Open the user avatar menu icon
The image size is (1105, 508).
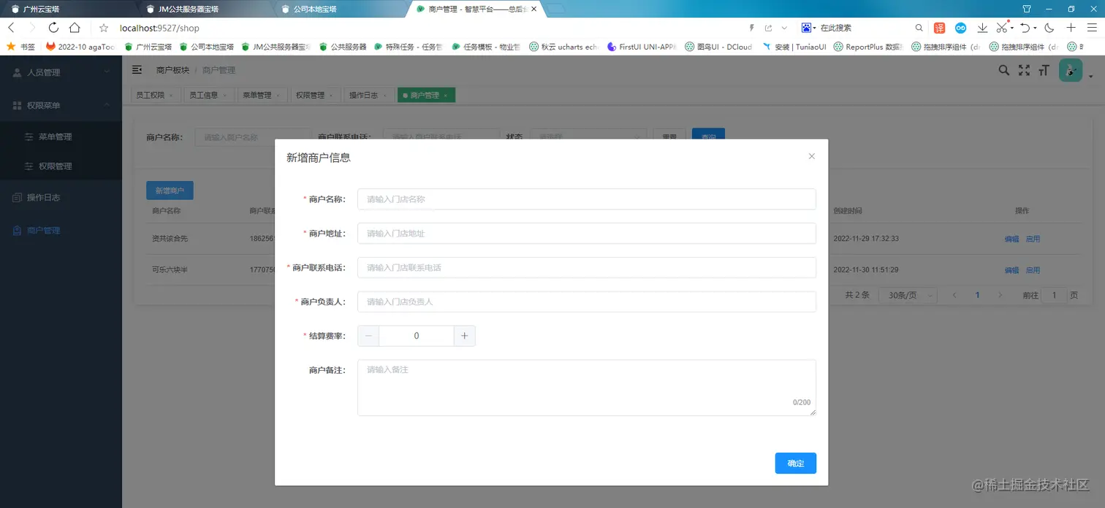[1070, 71]
